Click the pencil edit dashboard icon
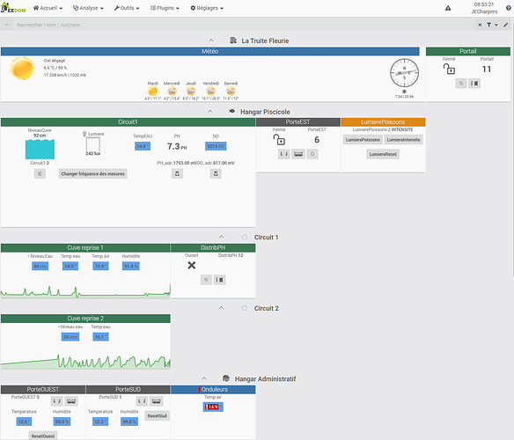Screen dimensions: 514x440 coord(506,25)
